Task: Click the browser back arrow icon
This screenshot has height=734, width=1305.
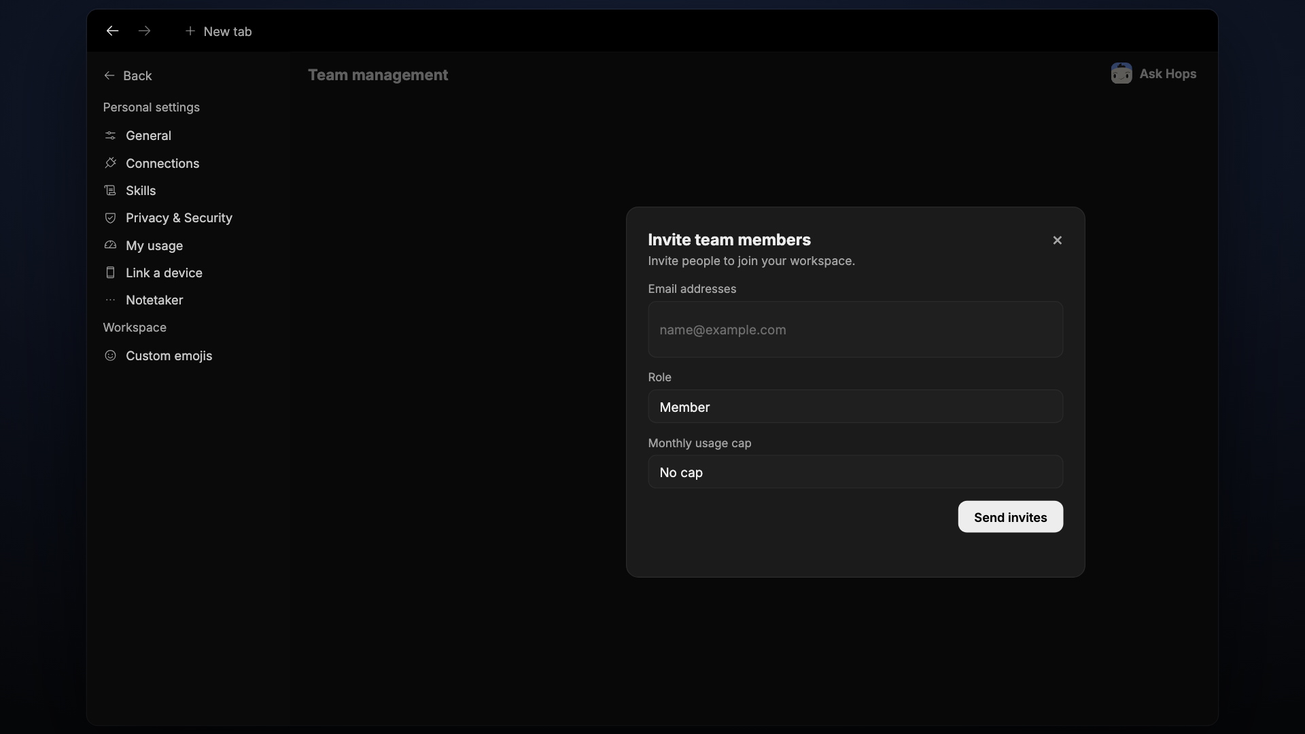Action: click(x=112, y=31)
